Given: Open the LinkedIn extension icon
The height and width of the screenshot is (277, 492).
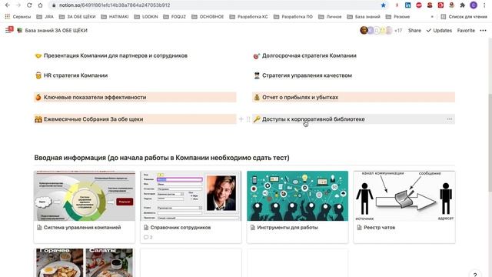Looking at the screenshot, I should (x=407, y=5).
